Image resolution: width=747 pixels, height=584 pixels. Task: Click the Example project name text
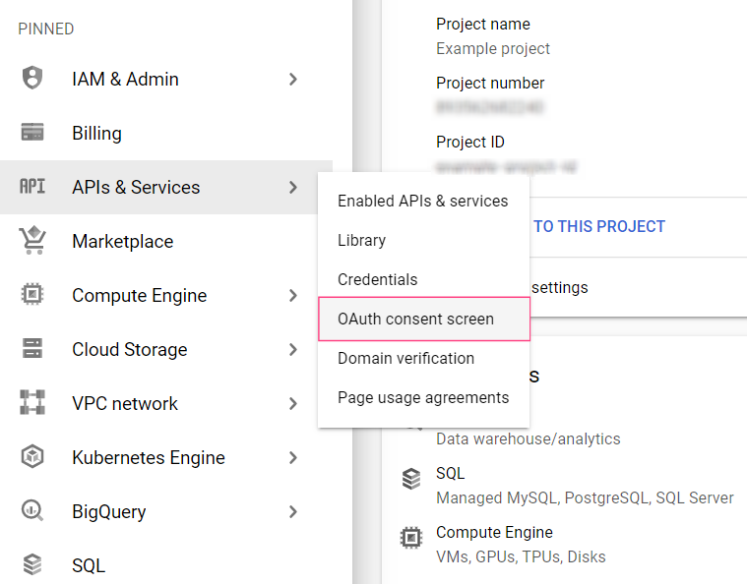[493, 48]
